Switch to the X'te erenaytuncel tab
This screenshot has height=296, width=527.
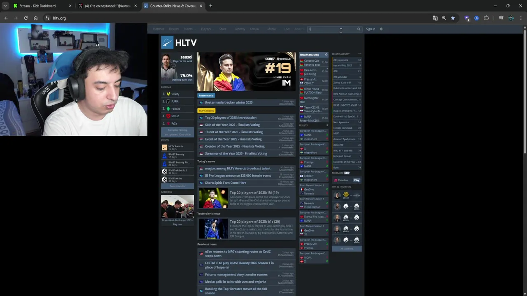click(x=108, y=6)
